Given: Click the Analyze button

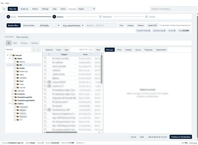Looking at the screenshot, I should 130,25.
